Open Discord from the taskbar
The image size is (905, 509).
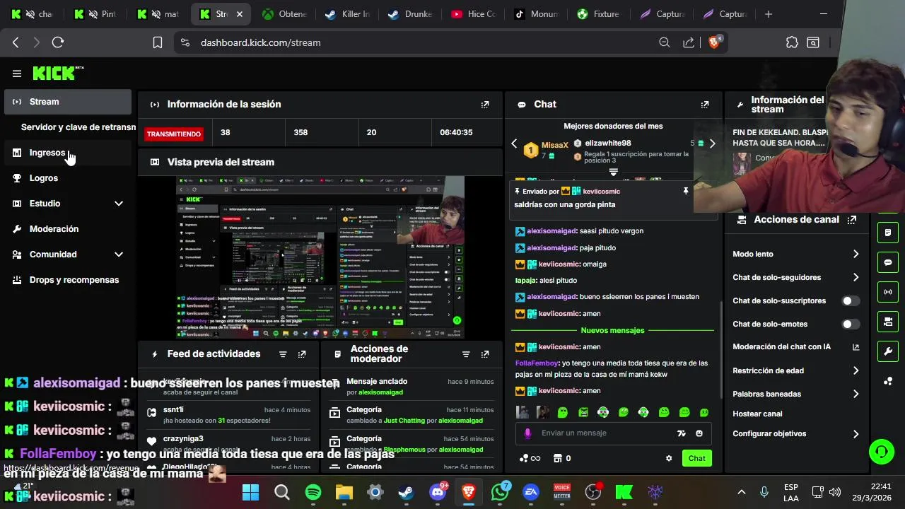(x=438, y=492)
